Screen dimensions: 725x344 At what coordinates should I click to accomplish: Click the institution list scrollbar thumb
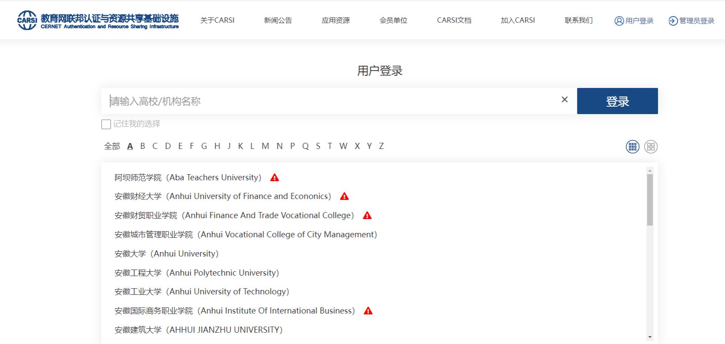tap(650, 200)
